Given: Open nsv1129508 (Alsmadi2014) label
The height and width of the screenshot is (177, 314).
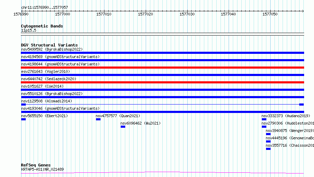Looking at the screenshot, I should [x=47, y=101].
